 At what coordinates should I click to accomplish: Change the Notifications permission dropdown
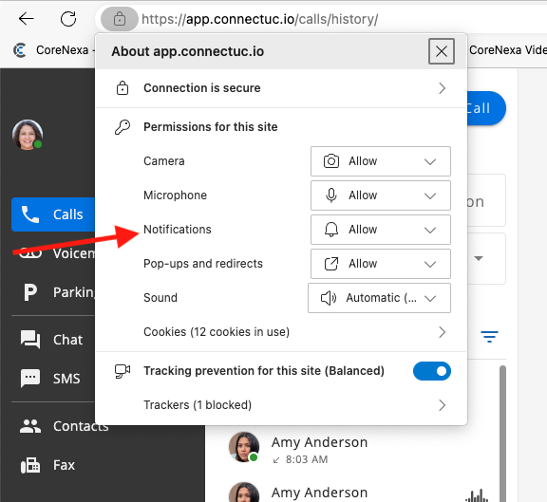point(381,230)
